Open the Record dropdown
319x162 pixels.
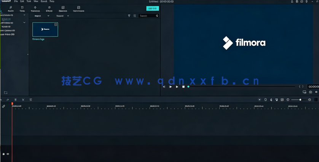point(62,16)
